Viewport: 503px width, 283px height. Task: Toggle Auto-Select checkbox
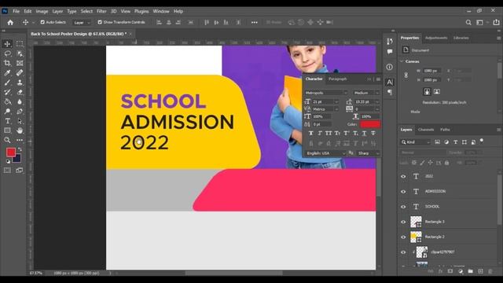pyautogui.click(x=42, y=22)
